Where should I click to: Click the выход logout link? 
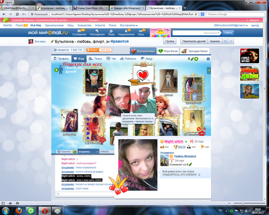255,26
